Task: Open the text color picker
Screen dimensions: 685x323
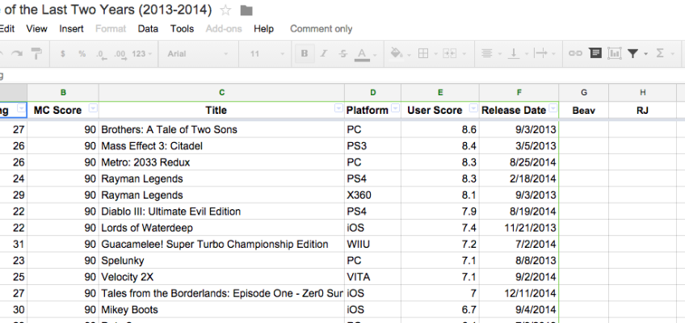Action: pos(362,54)
